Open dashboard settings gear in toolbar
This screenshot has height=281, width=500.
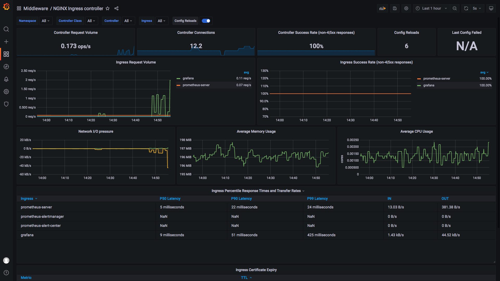pyautogui.click(x=406, y=8)
